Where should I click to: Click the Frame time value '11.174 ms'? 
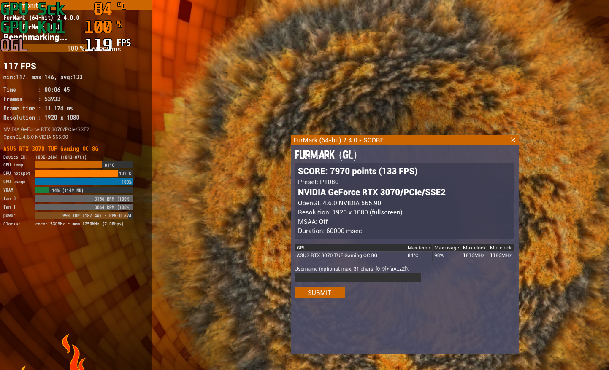click(59, 108)
